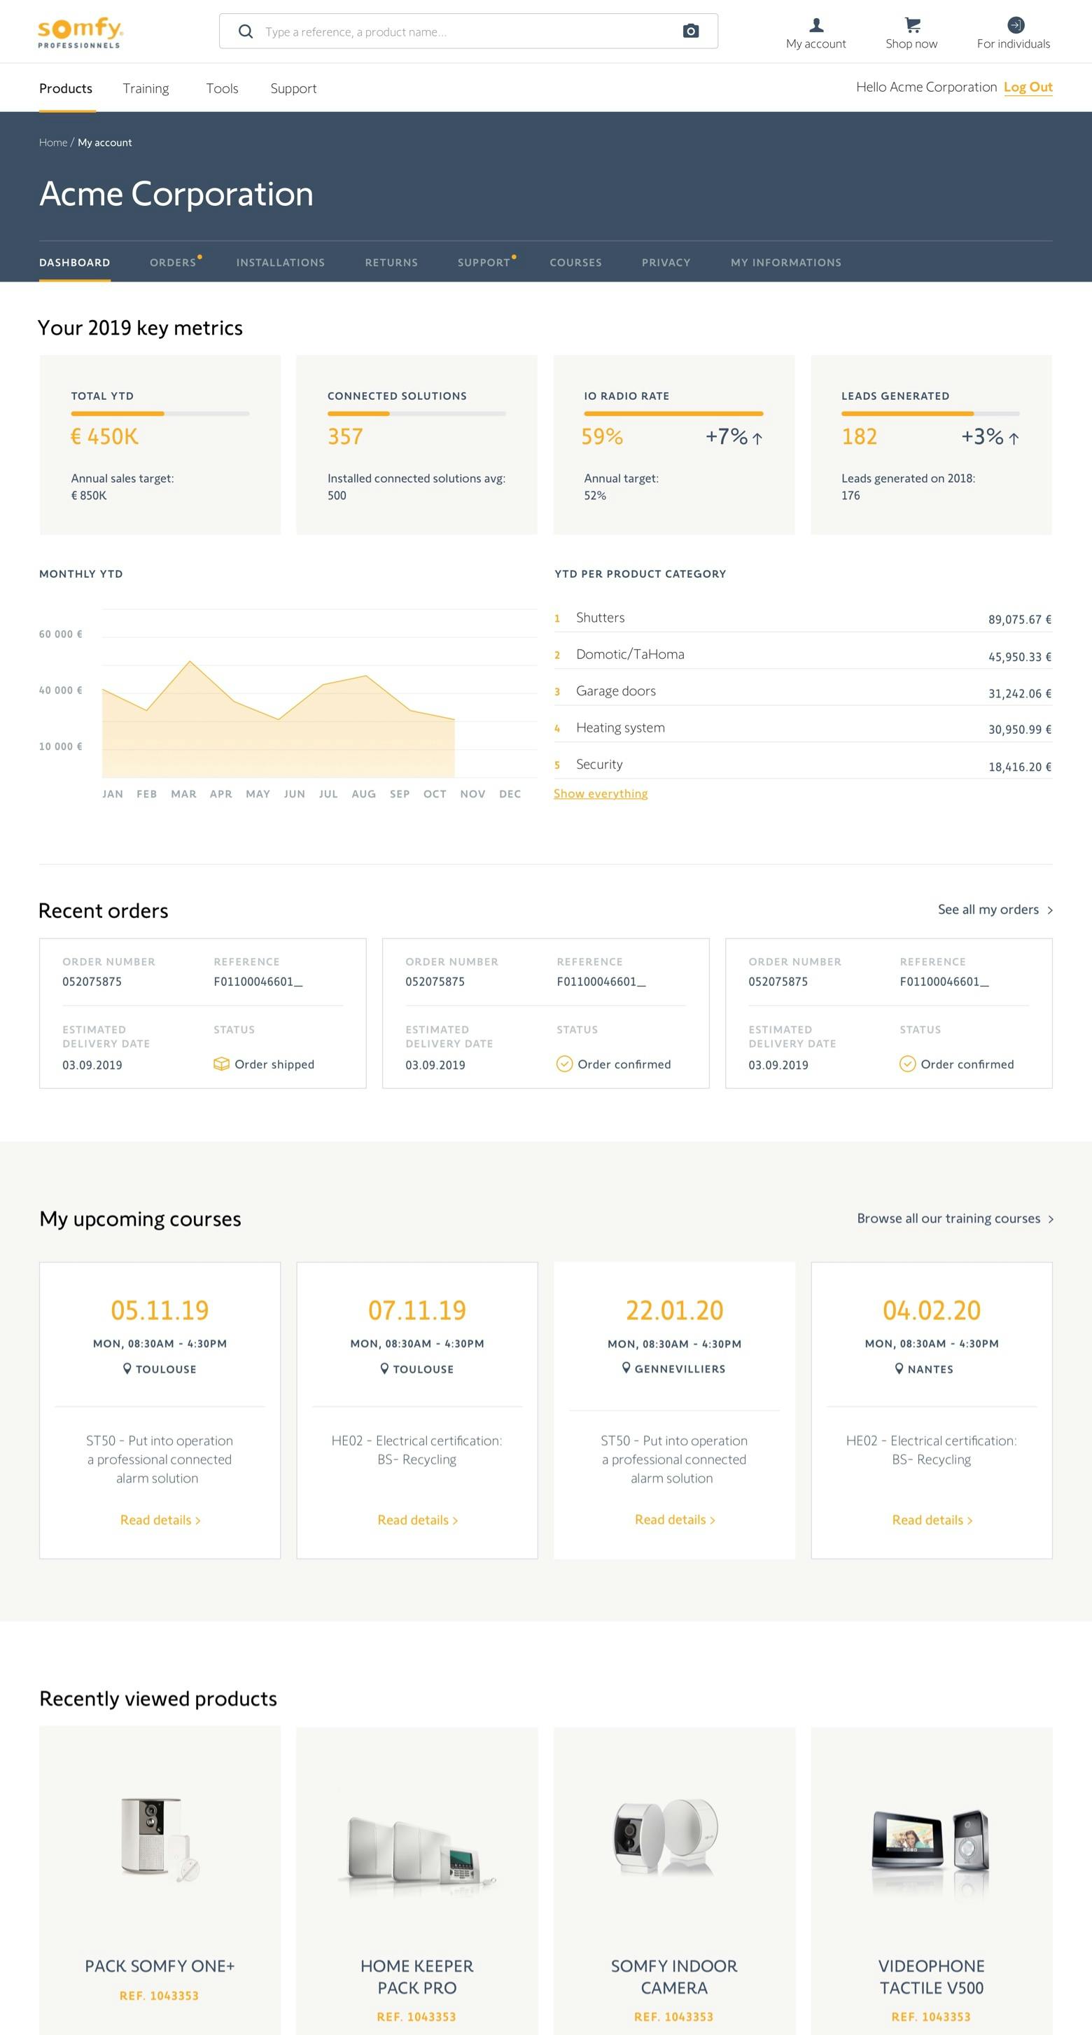Open Read details for 05.11.19 course

click(x=160, y=1520)
